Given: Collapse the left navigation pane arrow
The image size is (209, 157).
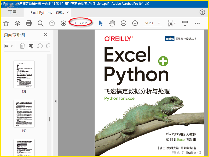Looking at the screenshot, I should point(56,101).
